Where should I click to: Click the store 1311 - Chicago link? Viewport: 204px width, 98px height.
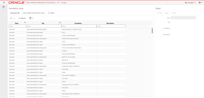click(62, 3)
